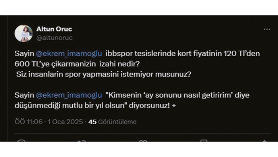Click the 'Kimsenin ay sonunu nasıl getiririm' quote
Screen dimensions: 278x157
point(169,95)
